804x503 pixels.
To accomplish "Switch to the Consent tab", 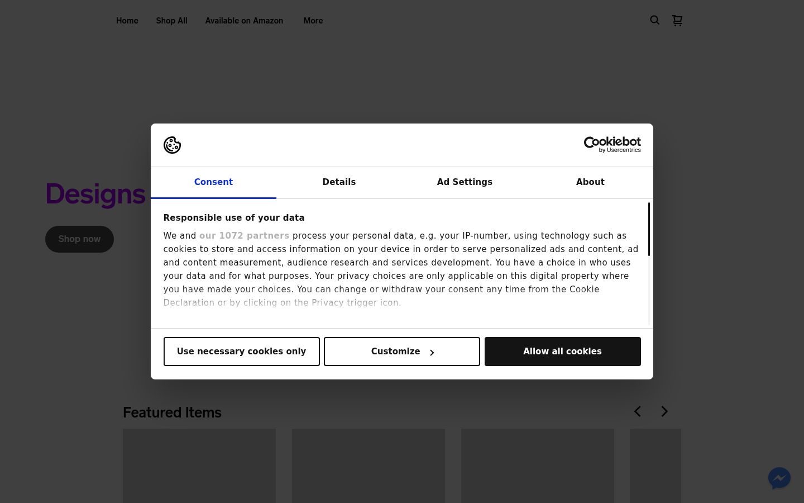I will 213,182.
